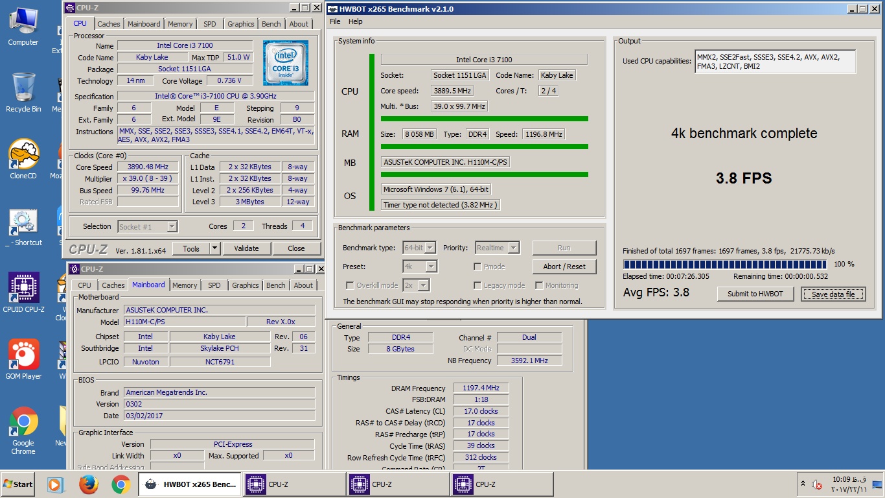
Task: Open Graphics tab in top CPU-Z window
Action: tap(241, 24)
